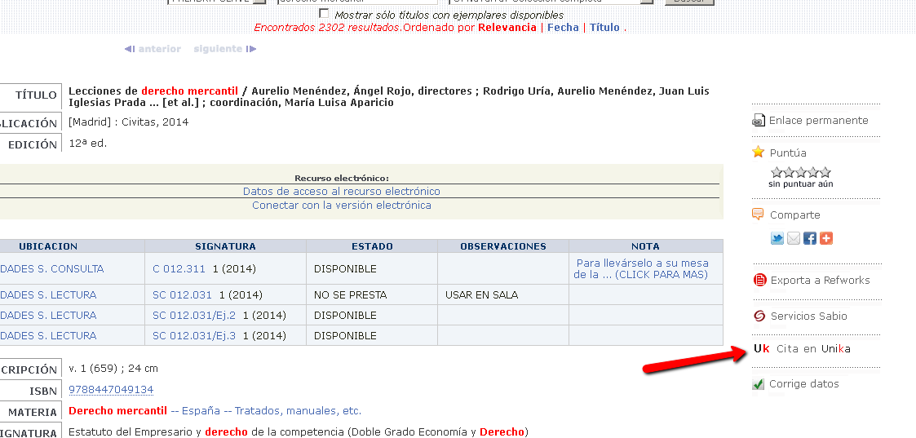The image size is (916, 438).
Task: Click the Uk icon for Unika citation
Action: [761, 349]
